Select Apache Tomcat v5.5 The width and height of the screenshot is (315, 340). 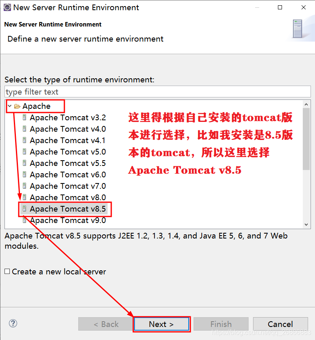(68, 163)
